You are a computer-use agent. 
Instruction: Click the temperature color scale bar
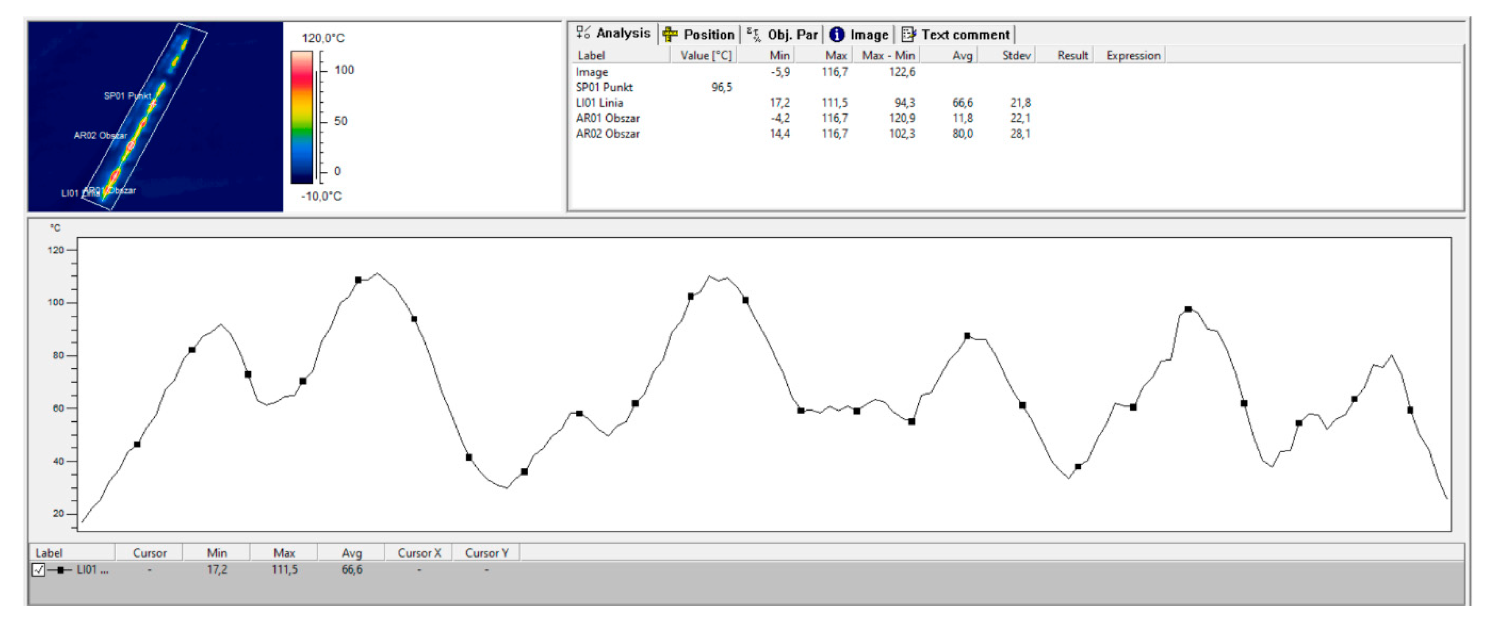click(302, 117)
